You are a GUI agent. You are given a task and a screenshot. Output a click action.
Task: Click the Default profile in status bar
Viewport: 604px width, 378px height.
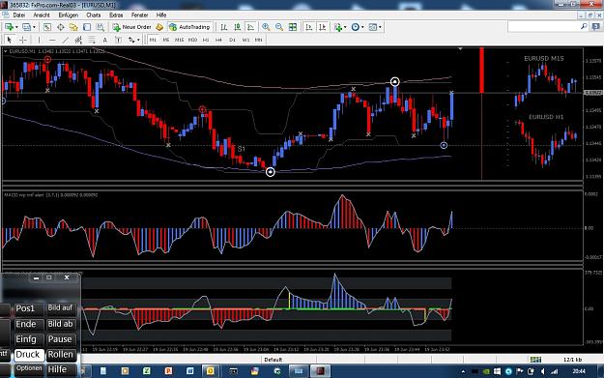pos(273,360)
